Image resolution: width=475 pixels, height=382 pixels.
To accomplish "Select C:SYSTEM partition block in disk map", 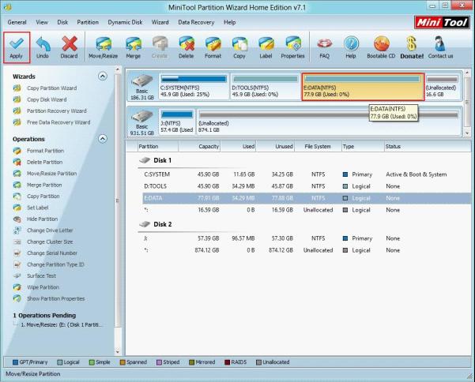I will tap(194, 87).
